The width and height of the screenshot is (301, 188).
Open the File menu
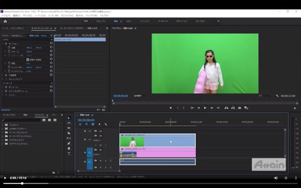(x=5, y=16)
